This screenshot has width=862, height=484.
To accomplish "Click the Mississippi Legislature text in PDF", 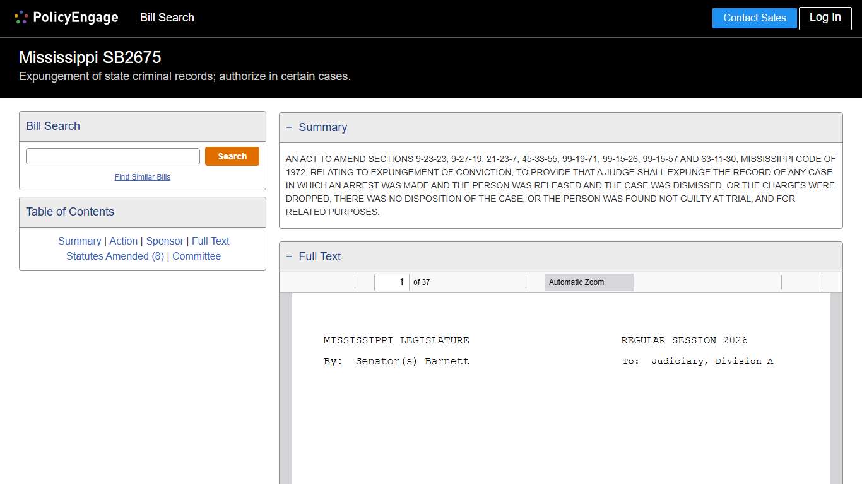I will click(x=396, y=340).
